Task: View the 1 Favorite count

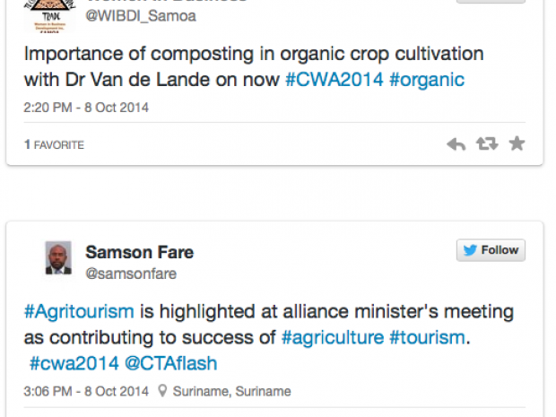Action: point(54,144)
